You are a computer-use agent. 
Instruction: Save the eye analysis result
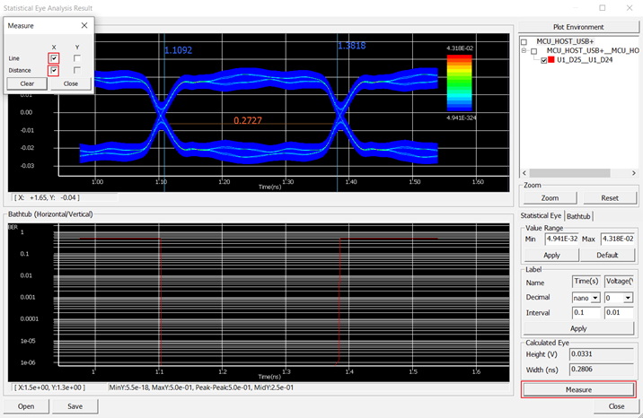pyautogui.click(x=73, y=406)
